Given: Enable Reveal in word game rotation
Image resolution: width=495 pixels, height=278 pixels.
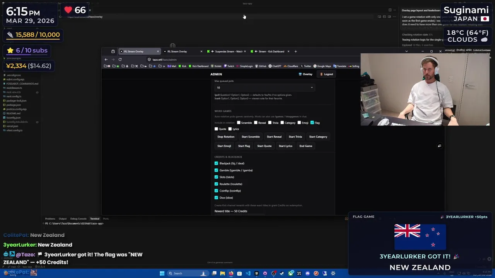Looking at the screenshot, I should (x=256, y=123).
